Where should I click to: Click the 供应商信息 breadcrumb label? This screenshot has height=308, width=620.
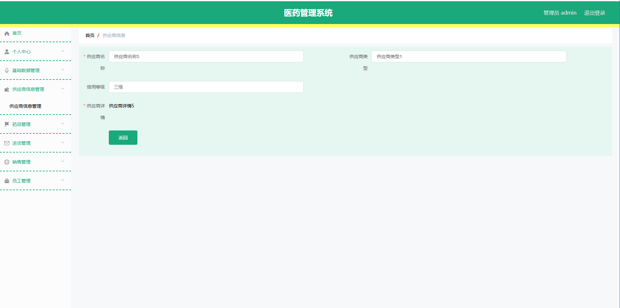[113, 35]
